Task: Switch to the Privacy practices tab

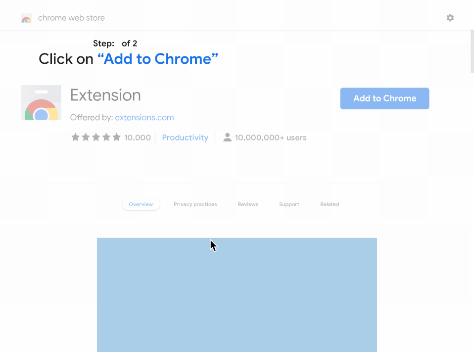Action: tap(195, 204)
